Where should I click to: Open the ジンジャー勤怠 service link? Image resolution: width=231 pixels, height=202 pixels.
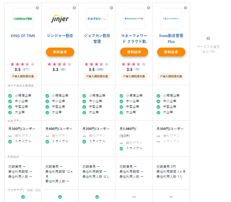[x=60, y=36]
